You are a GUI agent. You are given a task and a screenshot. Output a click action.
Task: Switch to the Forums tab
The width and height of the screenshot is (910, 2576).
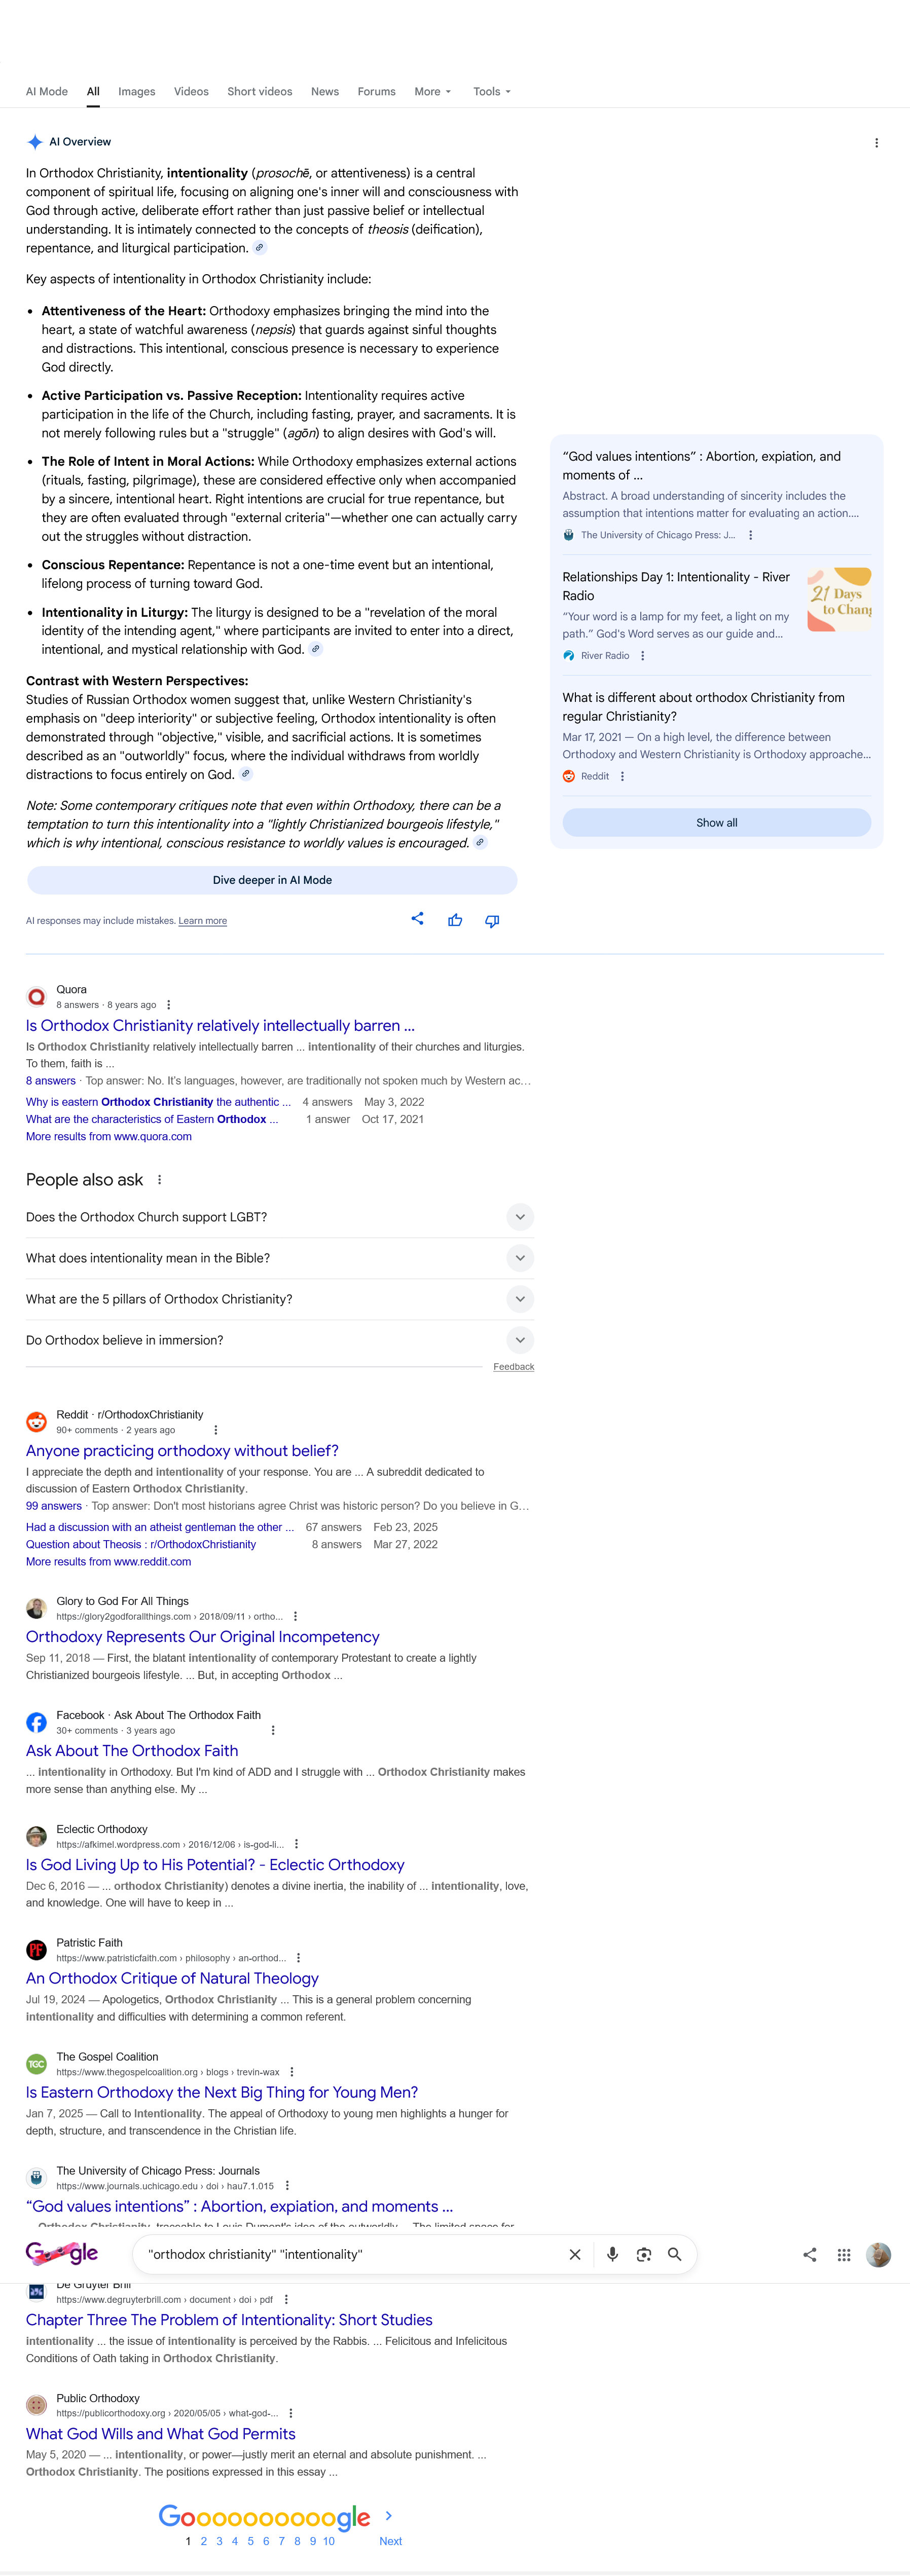coord(376,92)
